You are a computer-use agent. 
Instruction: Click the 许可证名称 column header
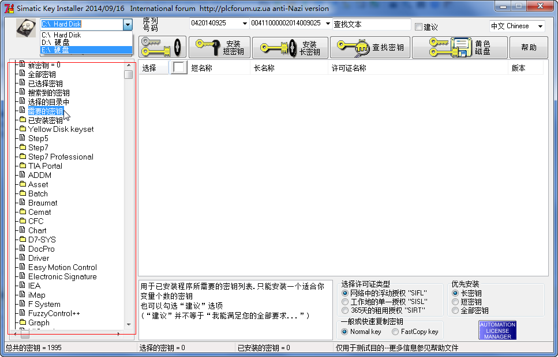349,68
